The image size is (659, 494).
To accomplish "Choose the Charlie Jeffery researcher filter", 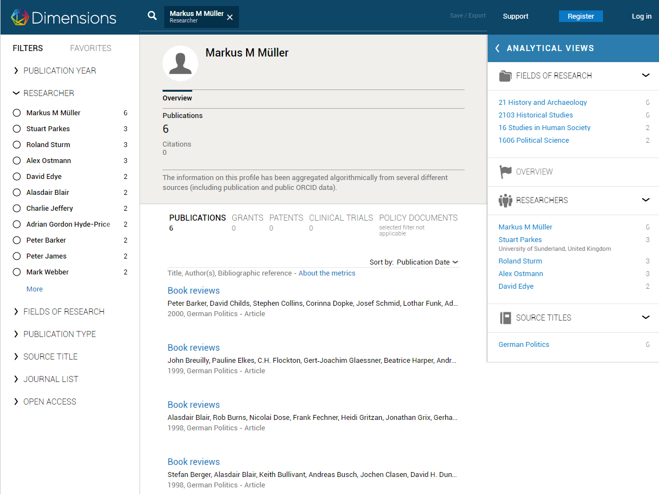I will click(x=16, y=209).
